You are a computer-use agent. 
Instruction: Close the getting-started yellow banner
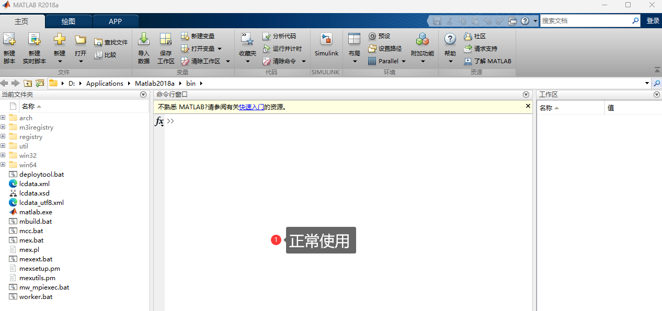[528, 106]
